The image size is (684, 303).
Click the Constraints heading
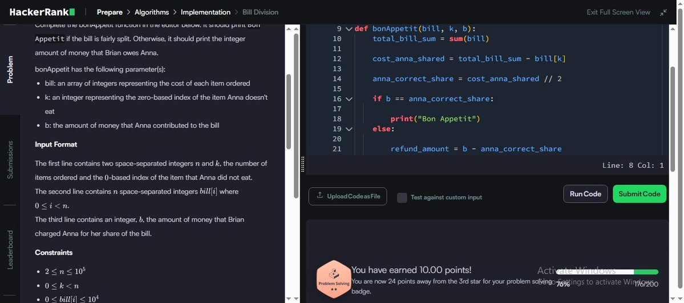(54, 253)
